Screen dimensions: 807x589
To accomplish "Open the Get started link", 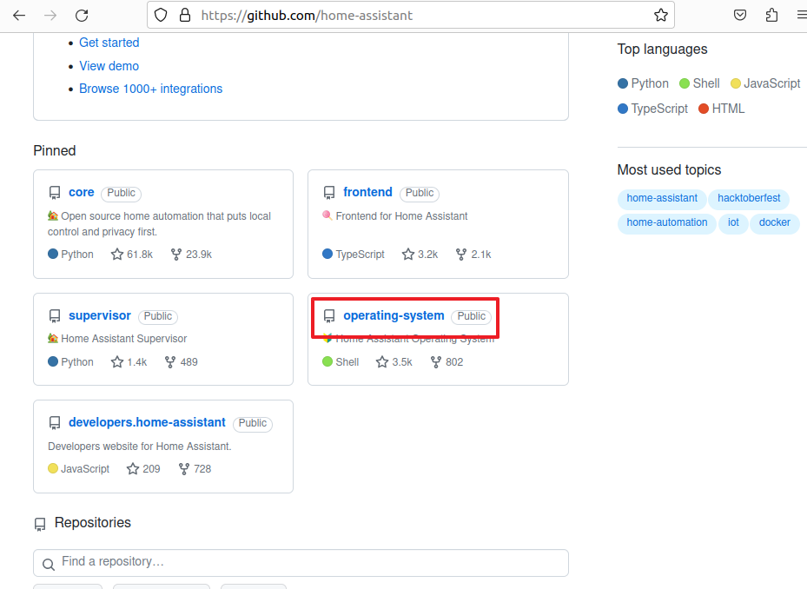I will pyautogui.click(x=109, y=43).
